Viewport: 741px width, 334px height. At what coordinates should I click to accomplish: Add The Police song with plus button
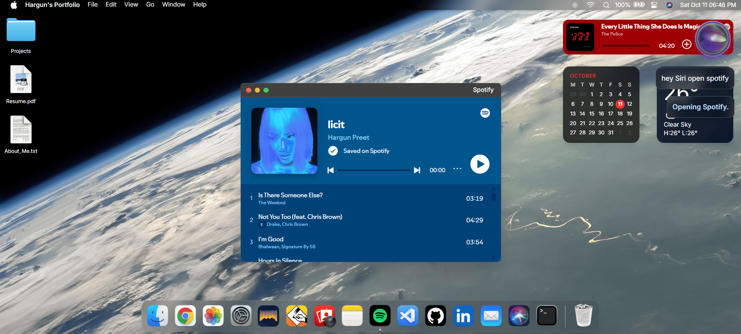687,44
